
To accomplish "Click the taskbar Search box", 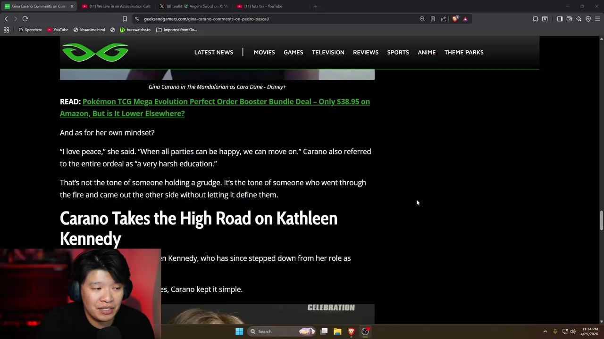I will click(282, 331).
